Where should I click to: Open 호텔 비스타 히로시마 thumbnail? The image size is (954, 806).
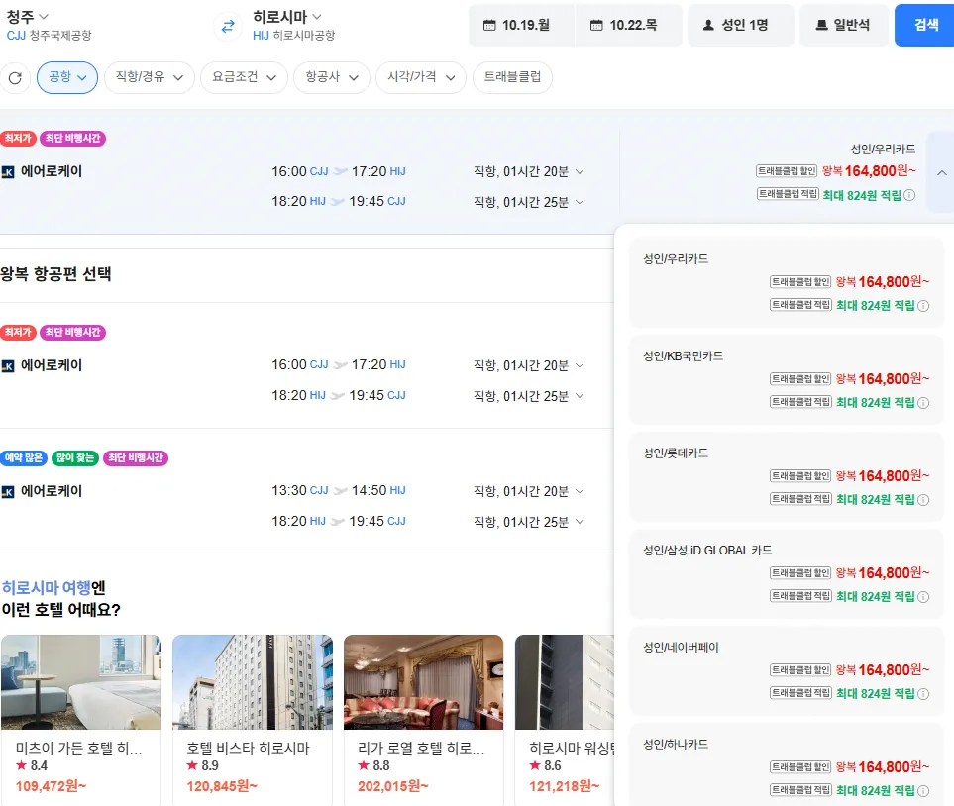253,682
